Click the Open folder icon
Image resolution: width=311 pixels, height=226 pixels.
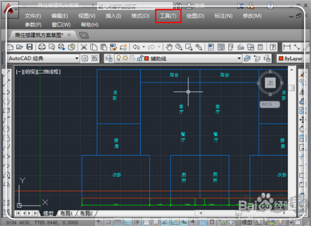click(19, 47)
